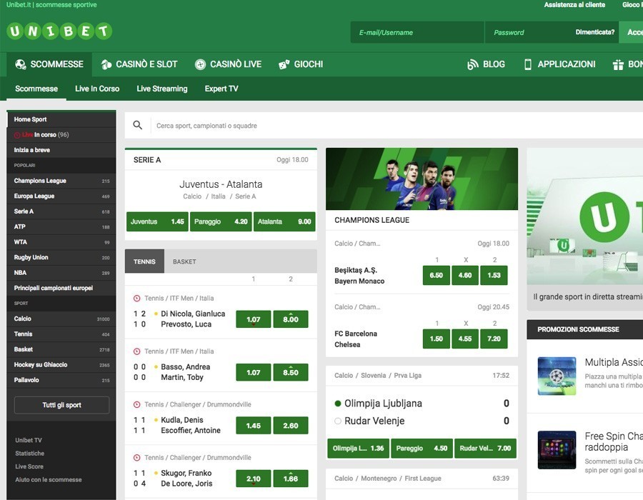
Task: Click the live clock icon for Kudla, Denis match
Action: tap(137, 404)
